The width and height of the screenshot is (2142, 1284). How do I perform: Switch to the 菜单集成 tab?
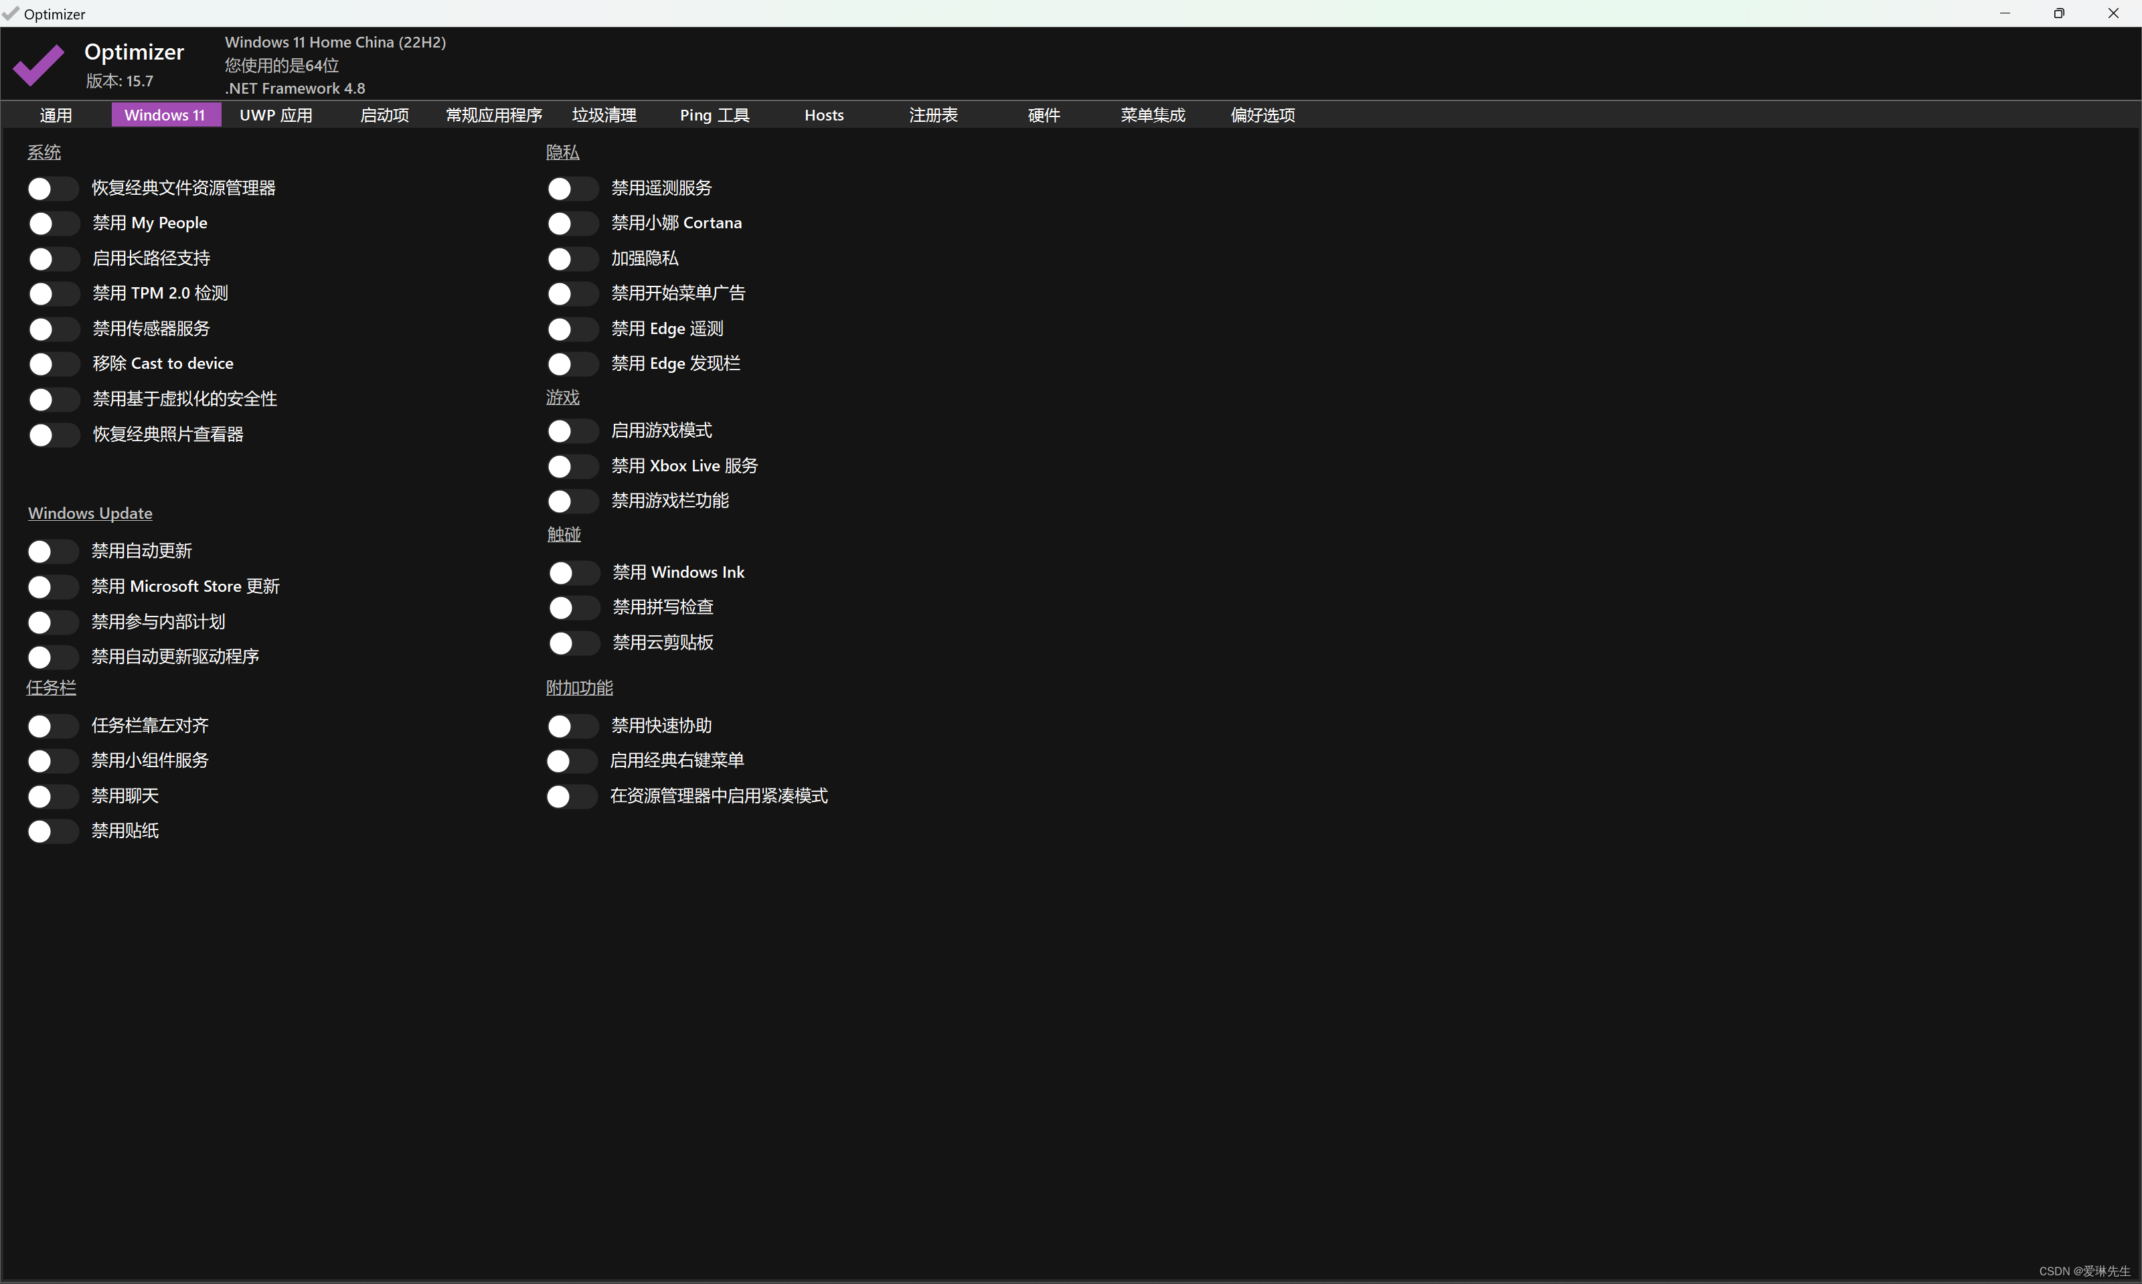pos(1153,115)
